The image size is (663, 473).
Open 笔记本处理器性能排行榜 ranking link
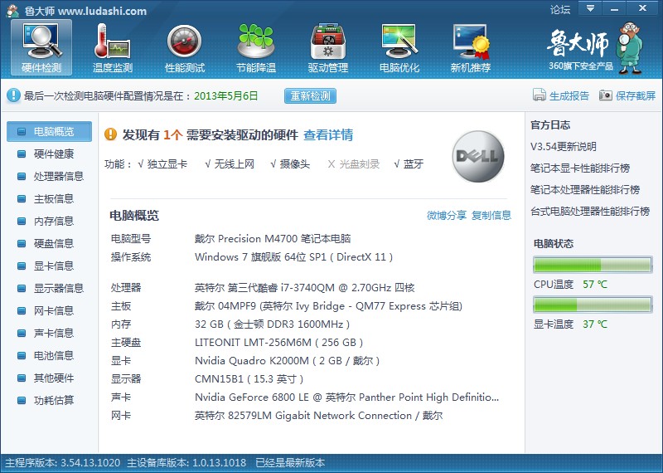[585, 190]
